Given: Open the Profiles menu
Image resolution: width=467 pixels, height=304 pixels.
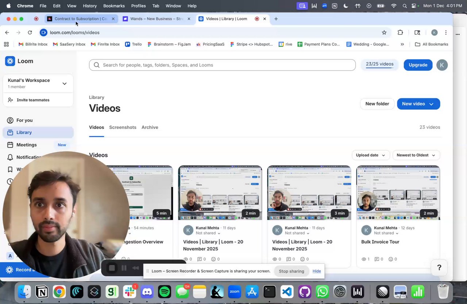Looking at the screenshot, I should tap(138, 6).
